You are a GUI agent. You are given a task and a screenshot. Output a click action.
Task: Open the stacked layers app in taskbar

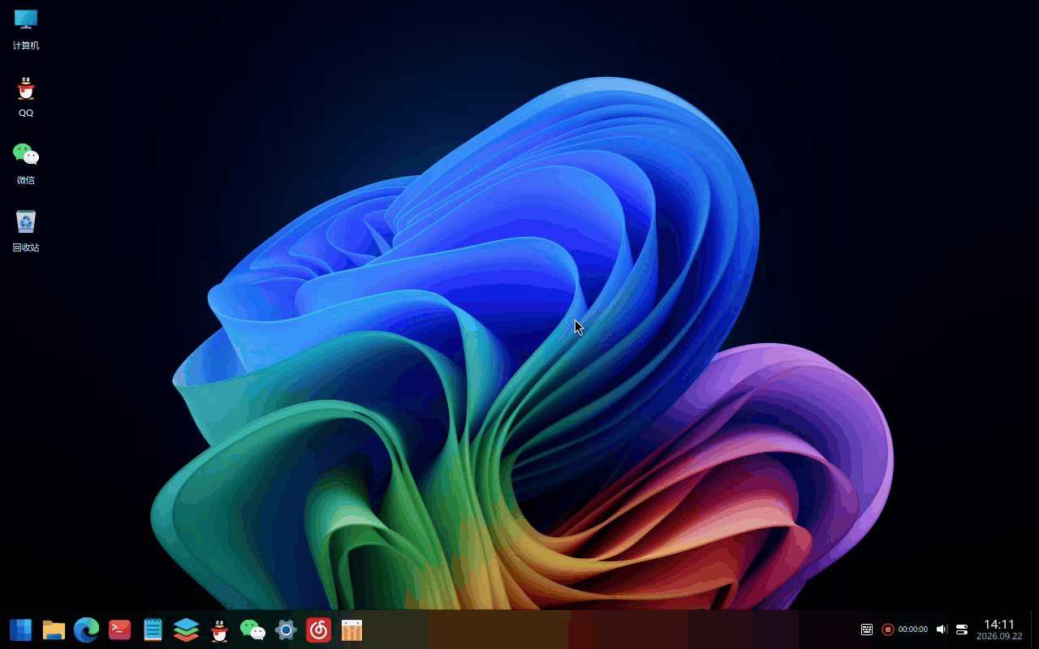pyautogui.click(x=186, y=630)
